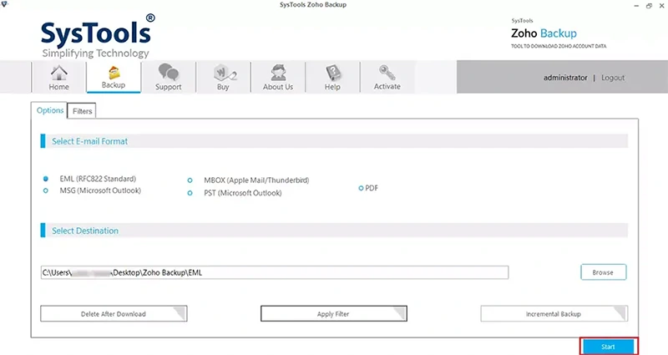
Task: Click the app icon in title bar
Action: point(4,4)
